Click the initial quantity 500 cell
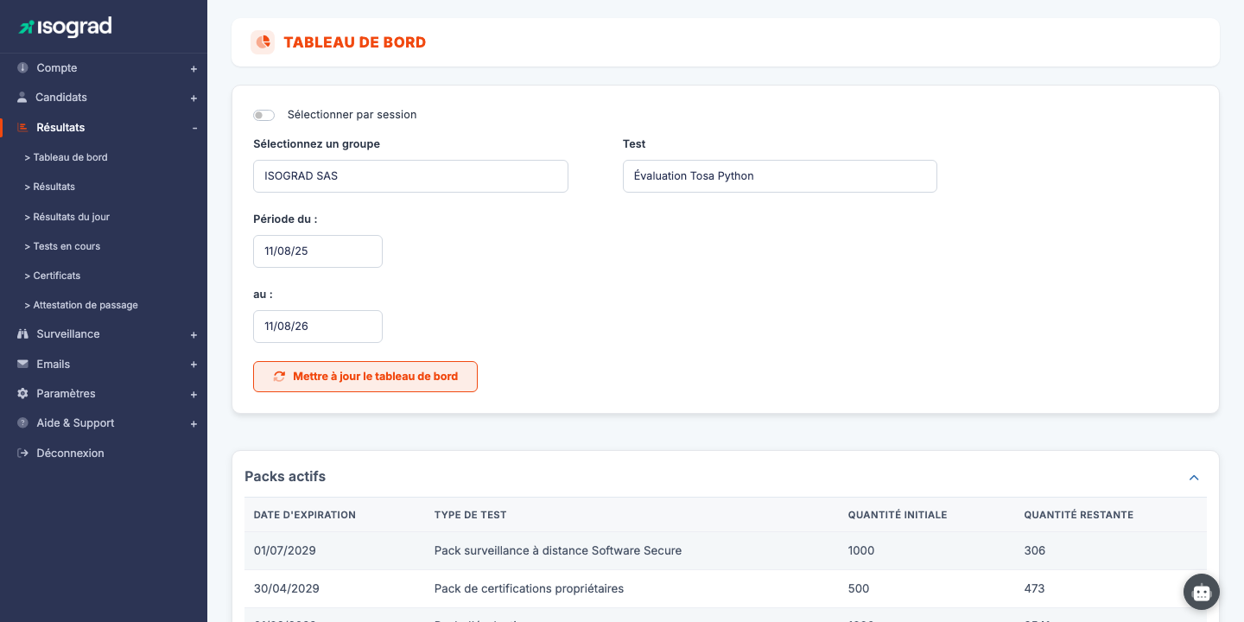This screenshot has height=622, width=1244. [x=859, y=589]
